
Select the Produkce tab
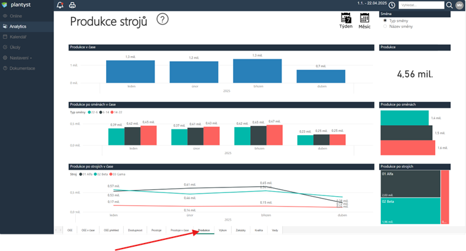204,230
